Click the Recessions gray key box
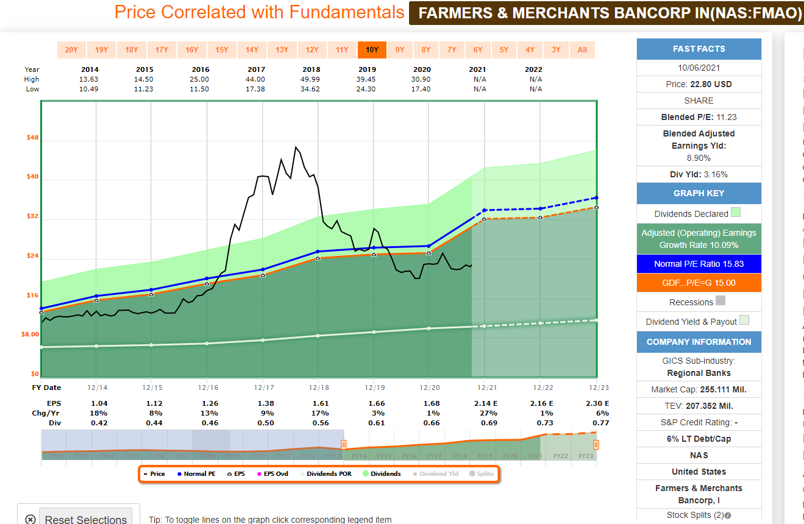This screenshot has height=524, width=804. 720,301
